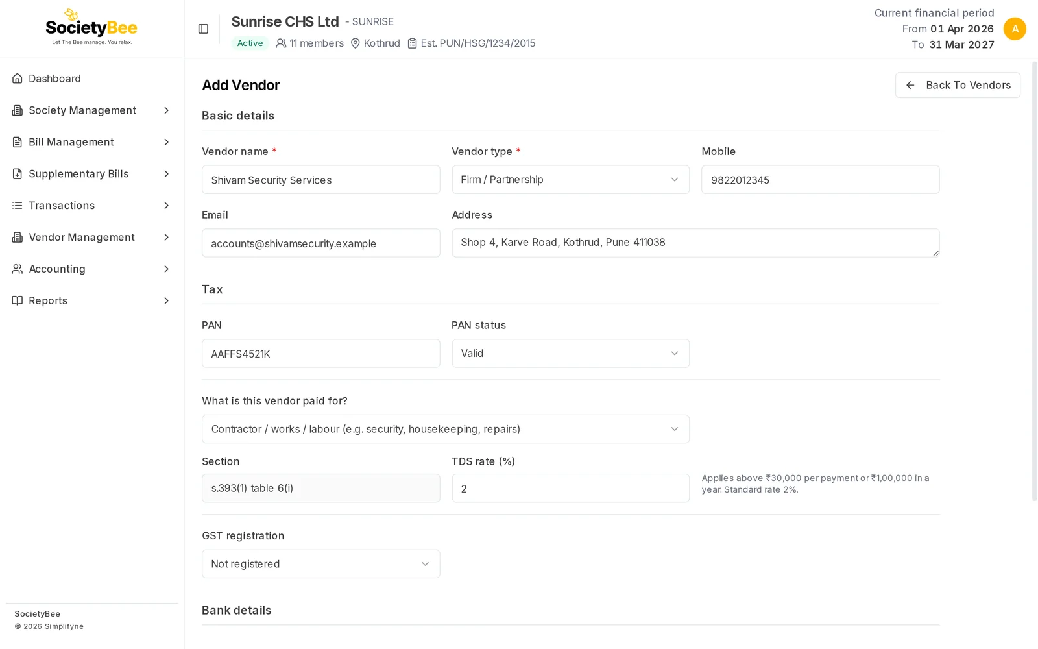The width and height of the screenshot is (1038, 649).
Task: Open Transactions menu item
Action: click(x=91, y=206)
